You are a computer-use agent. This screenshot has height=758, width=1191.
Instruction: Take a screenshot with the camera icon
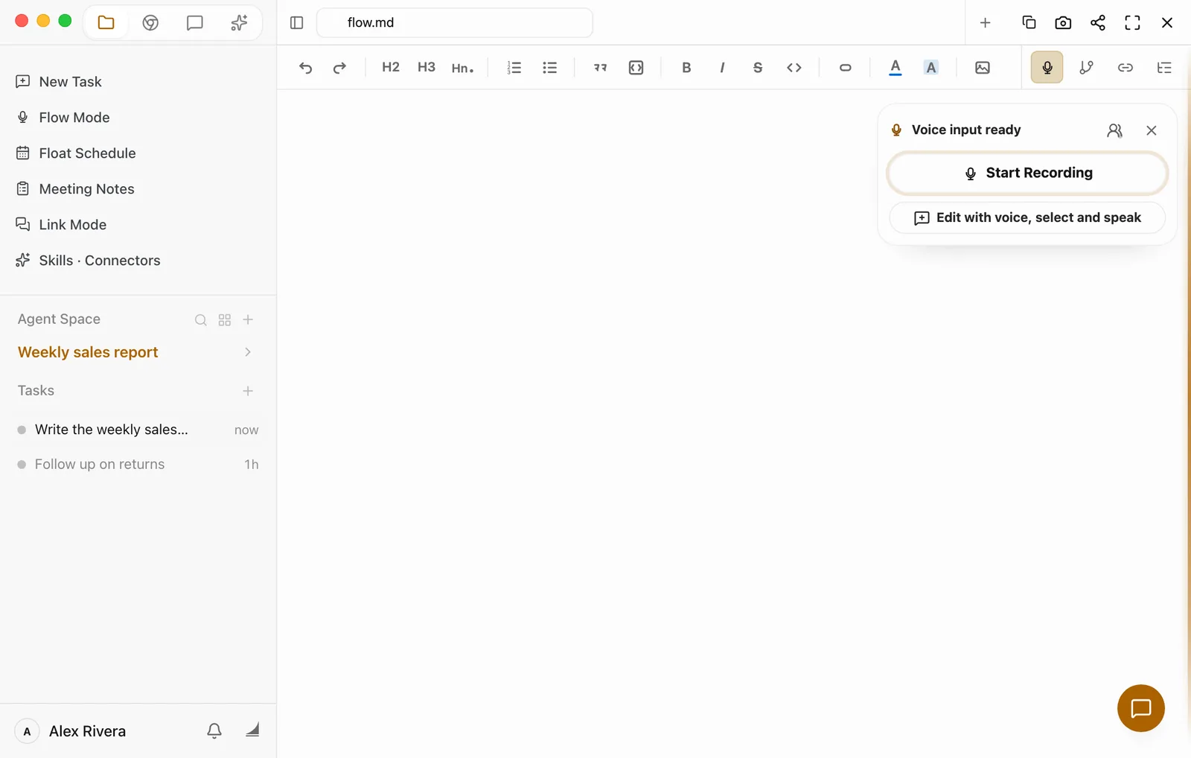click(1064, 22)
